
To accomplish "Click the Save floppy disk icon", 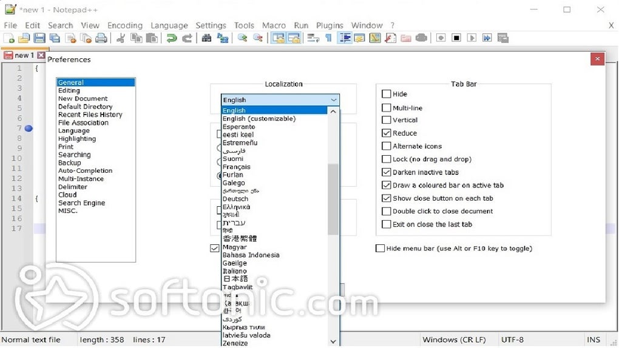I will [39, 38].
